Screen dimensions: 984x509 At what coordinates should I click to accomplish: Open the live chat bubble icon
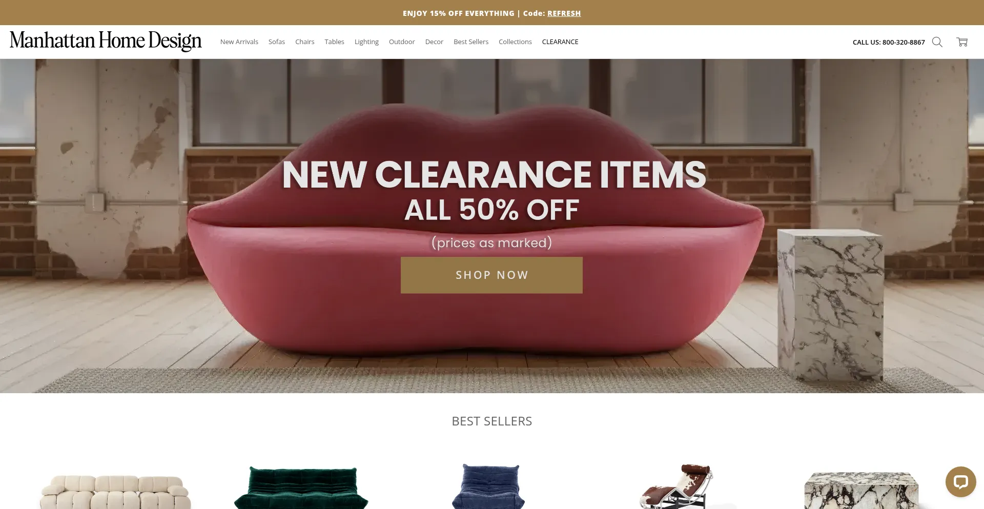pyautogui.click(x=960, y=482)
